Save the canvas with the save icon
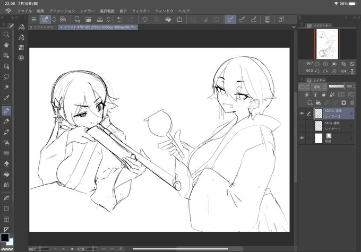The height and width of the screenshot is (252, 361). click(100, 19)
